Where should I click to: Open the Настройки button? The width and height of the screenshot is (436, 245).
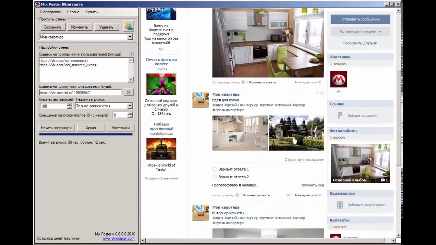[121, 128]
